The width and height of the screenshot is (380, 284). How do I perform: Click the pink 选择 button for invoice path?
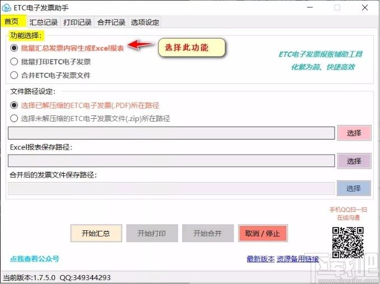(x=354, y=133)
